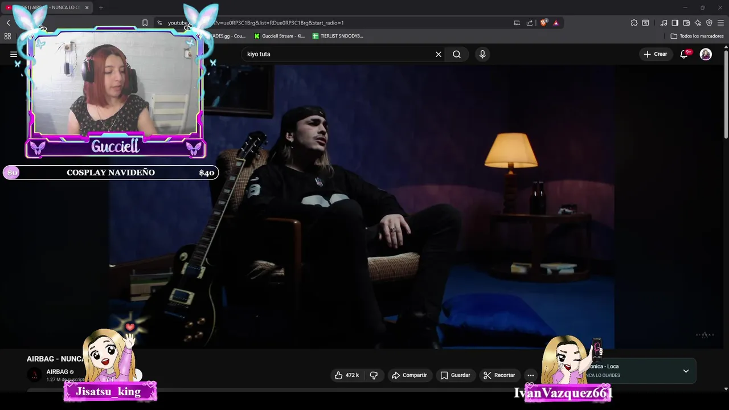
Task: Click Guardar save button
Action: pyautogui.click(x=455, y=375)
